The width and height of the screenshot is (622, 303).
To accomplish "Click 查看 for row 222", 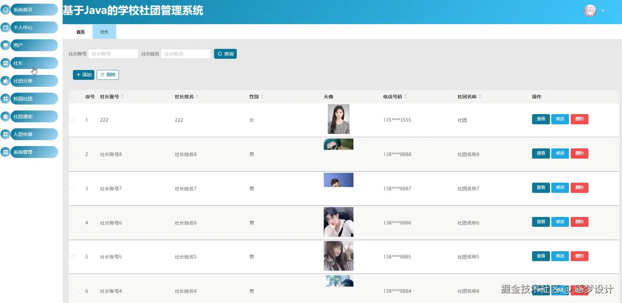I will tap(541, 119).
